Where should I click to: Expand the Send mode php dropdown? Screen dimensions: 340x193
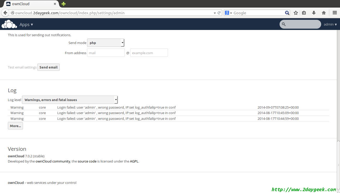point(106,43)
